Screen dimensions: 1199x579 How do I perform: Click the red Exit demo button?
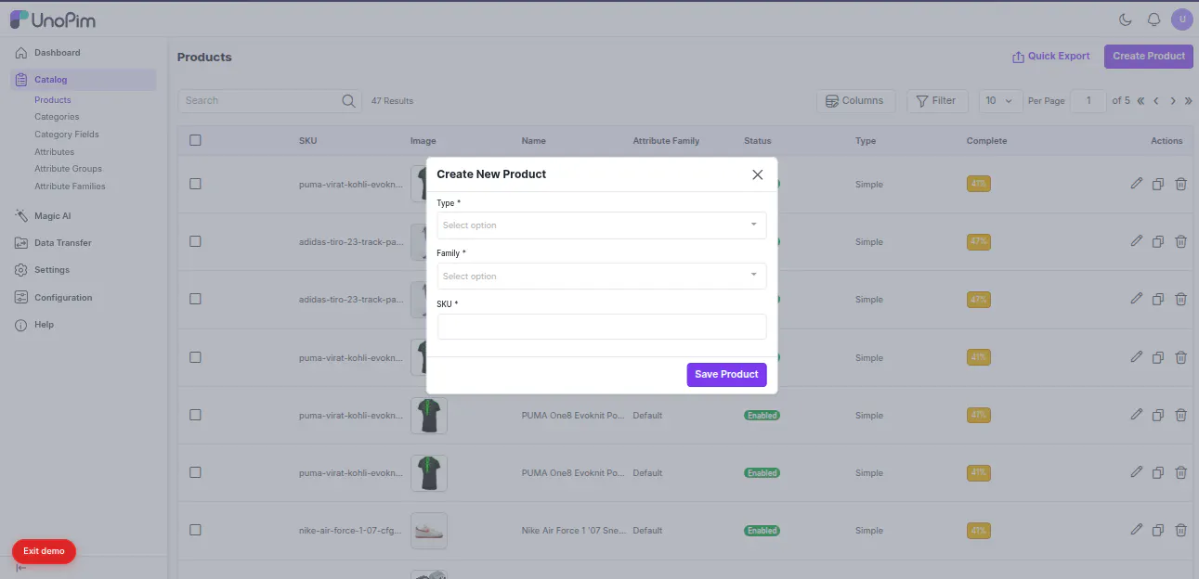point(44,551)
